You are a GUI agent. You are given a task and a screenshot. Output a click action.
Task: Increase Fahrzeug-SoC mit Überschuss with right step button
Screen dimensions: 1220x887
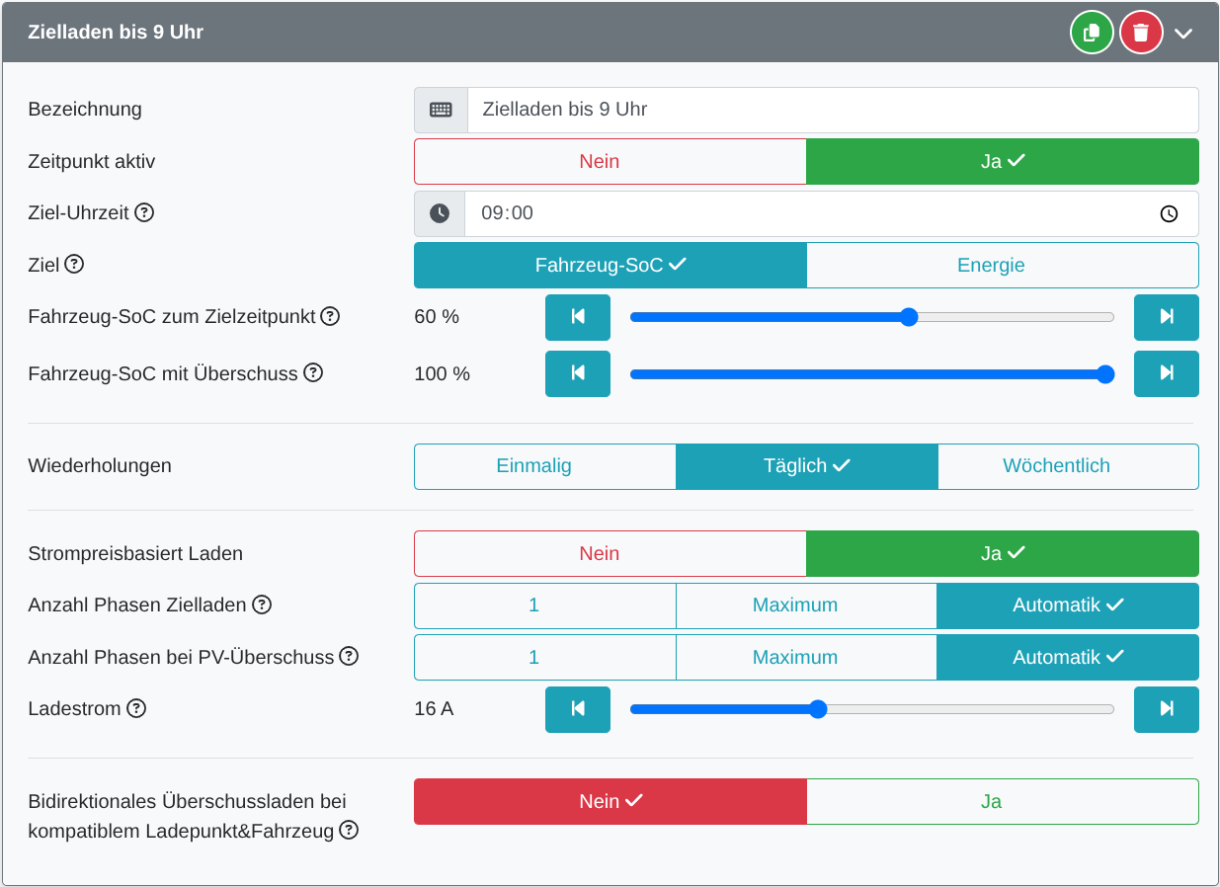(x=1166, y=373)
